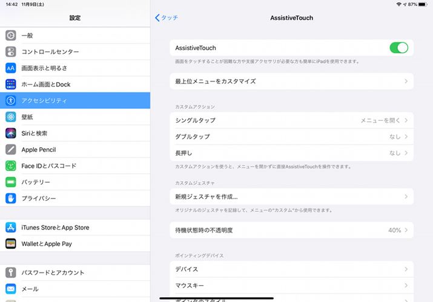The height and width of the screenshot is (302, 433).
Task: Select 一般 in settings sidebar
Action: 75,36
